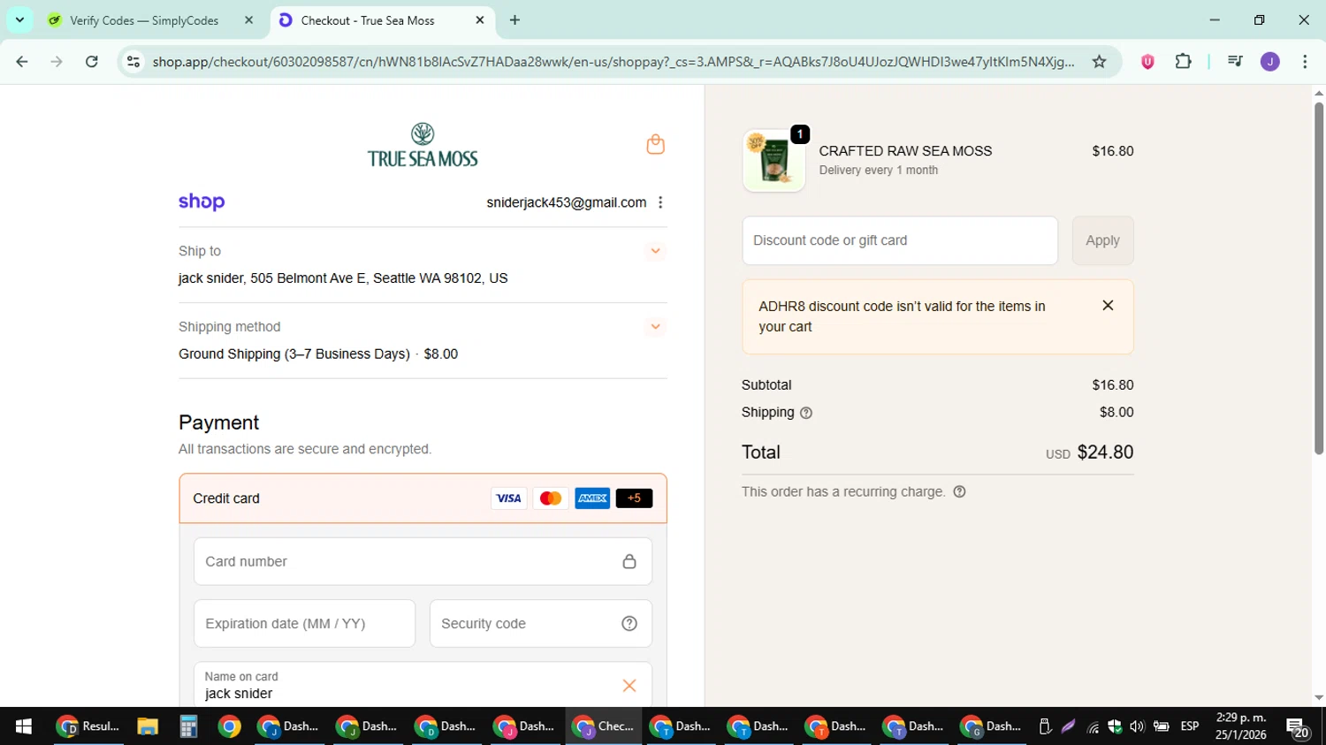The image size is (1326, 745).
Task: Show security code help tooltip
Action: point(629,623)
